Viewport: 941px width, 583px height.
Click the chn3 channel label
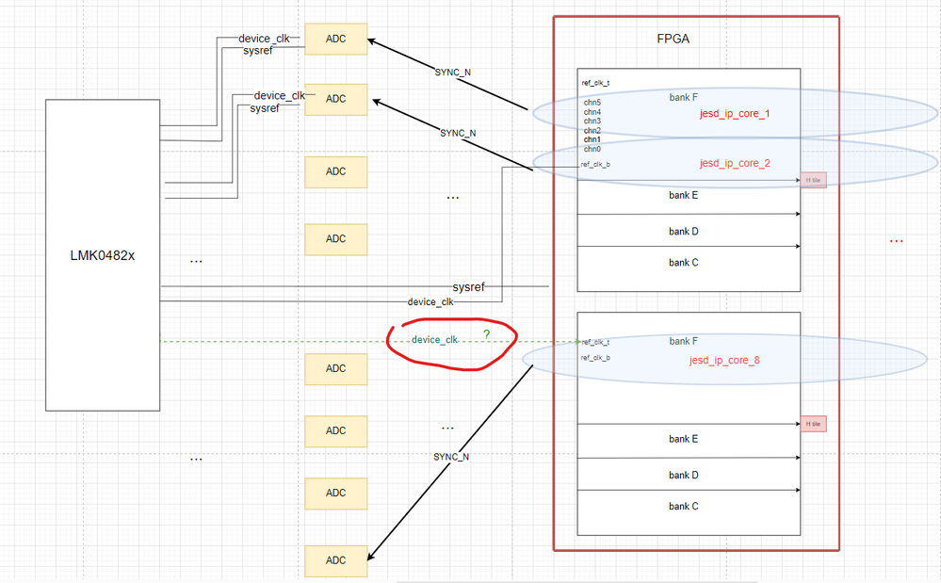pyautogui.click(x=592, y=121)
